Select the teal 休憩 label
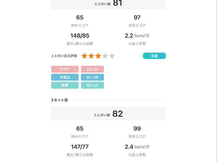The image size is (217, 162). (x=65, y=85)
